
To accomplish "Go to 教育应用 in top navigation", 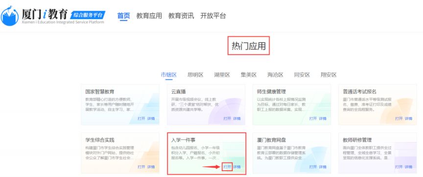I will [149, 16].
